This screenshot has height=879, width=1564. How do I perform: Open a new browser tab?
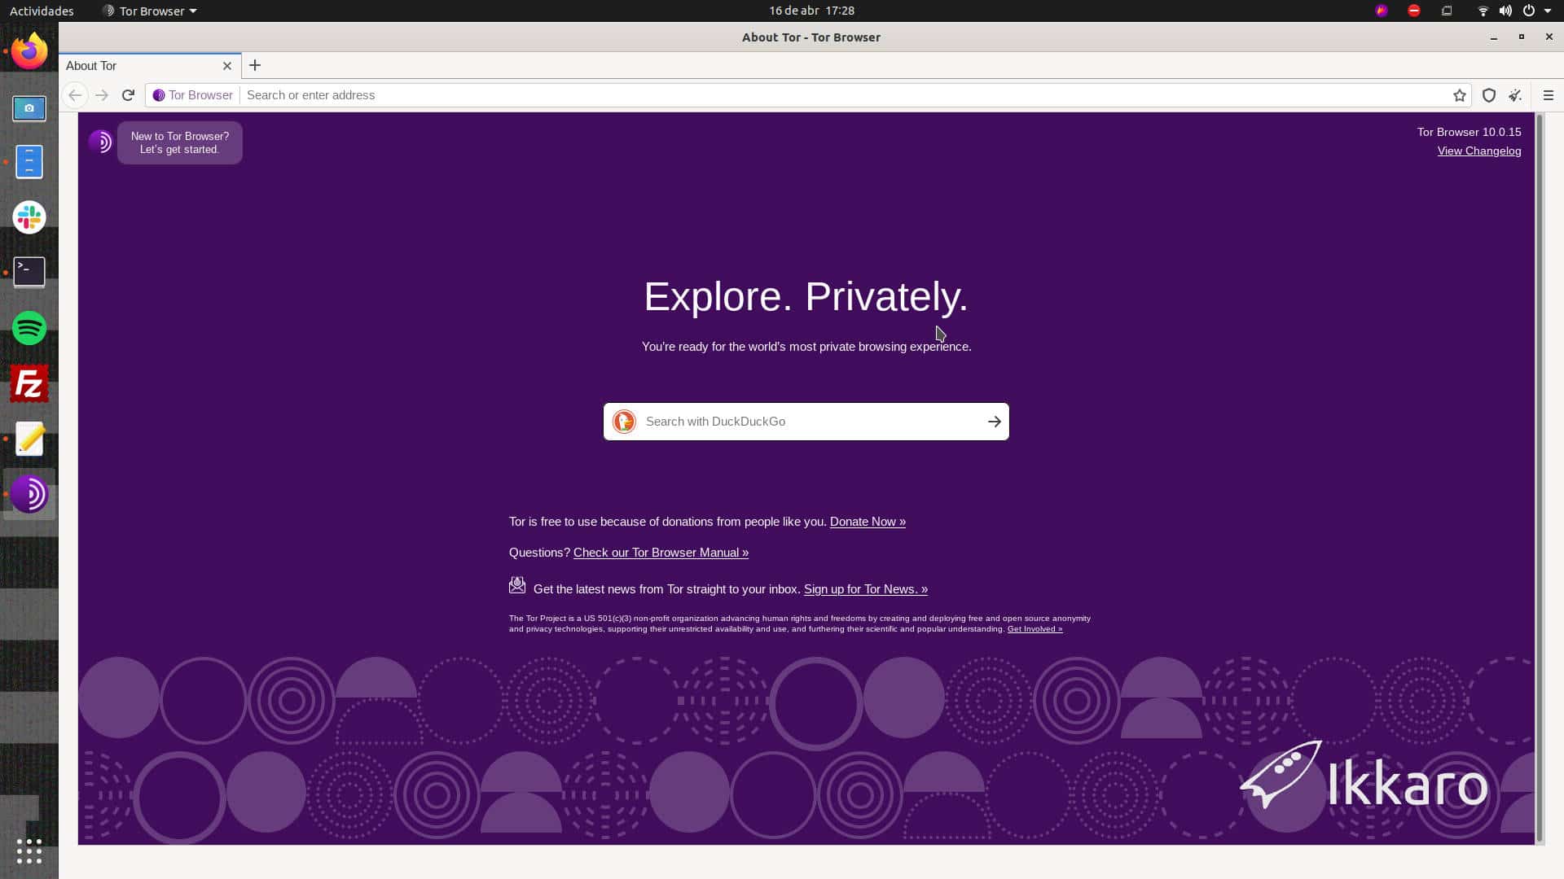(255, 65)
